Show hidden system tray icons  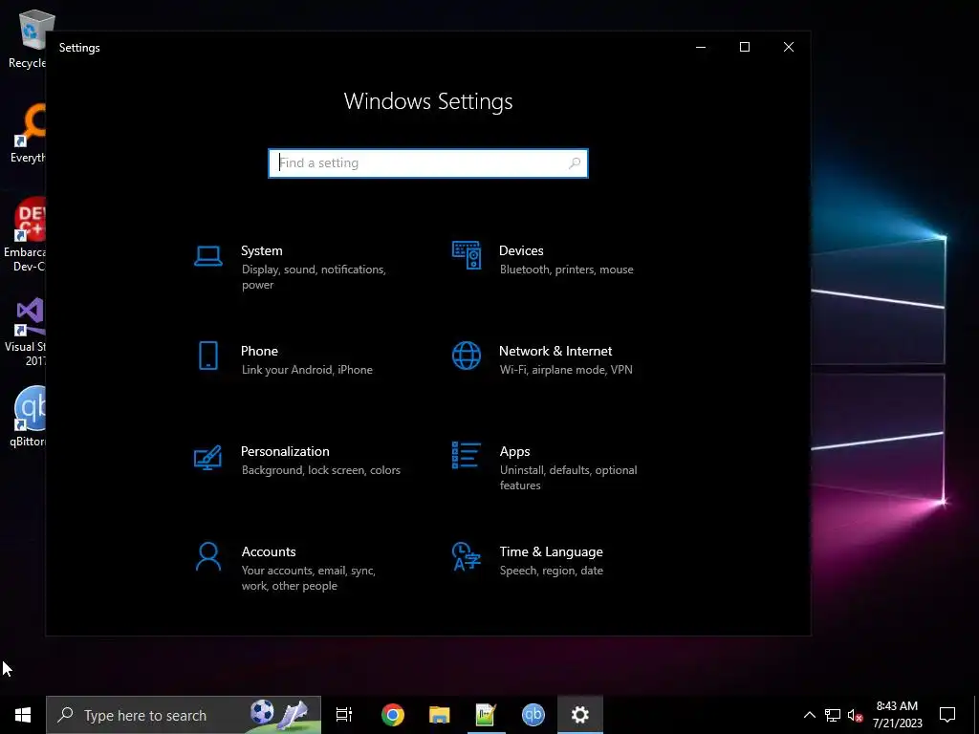click(809, 715)
